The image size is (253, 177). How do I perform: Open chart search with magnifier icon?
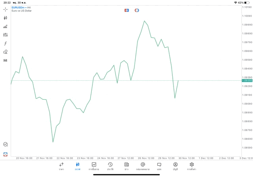(x=6, y=145)
